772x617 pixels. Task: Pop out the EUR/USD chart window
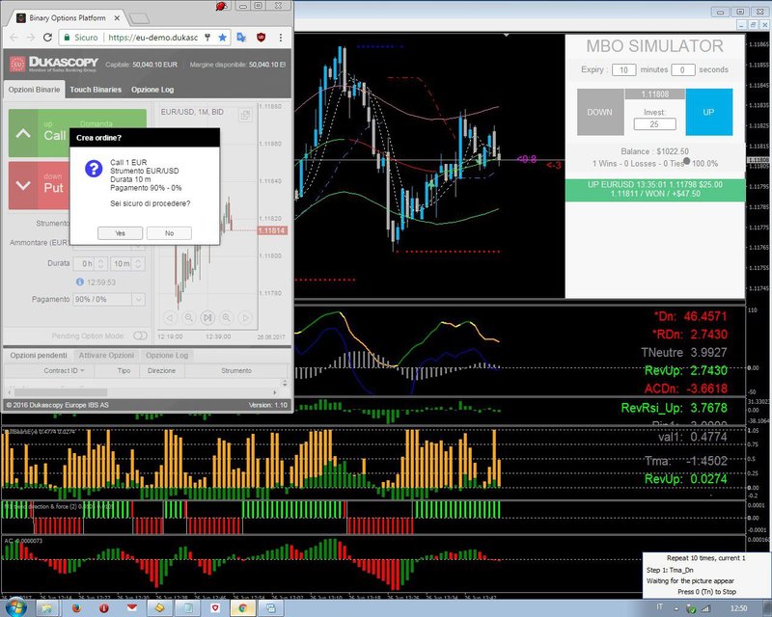[245, 115]
